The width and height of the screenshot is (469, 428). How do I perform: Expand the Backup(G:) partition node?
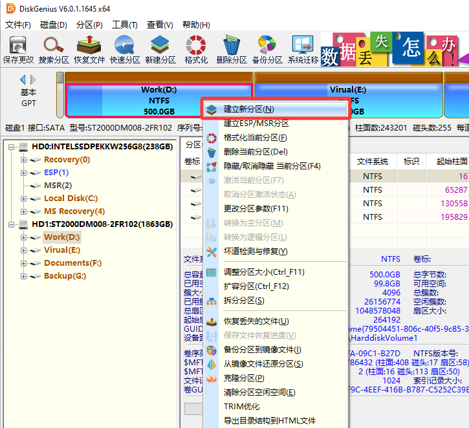pyautogui.click(x=23, y=276)
